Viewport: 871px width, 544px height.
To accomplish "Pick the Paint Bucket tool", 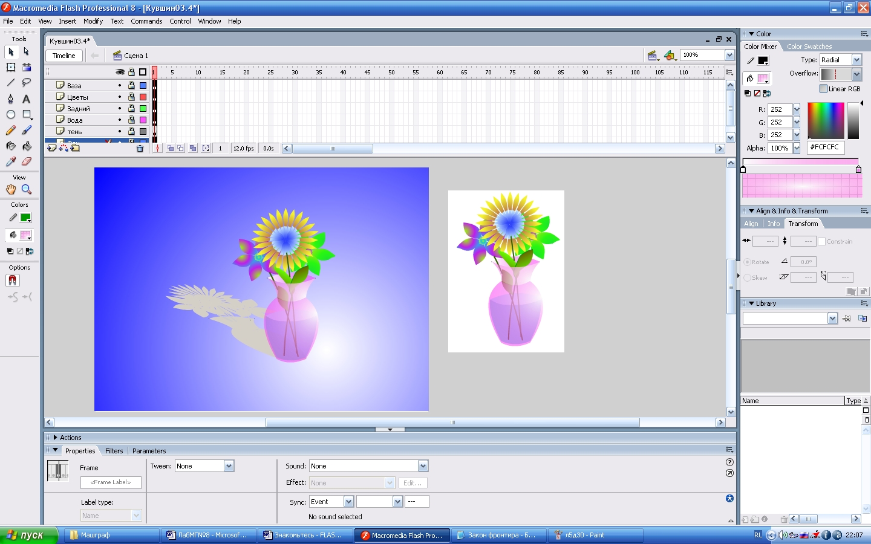I will (27, 146).
